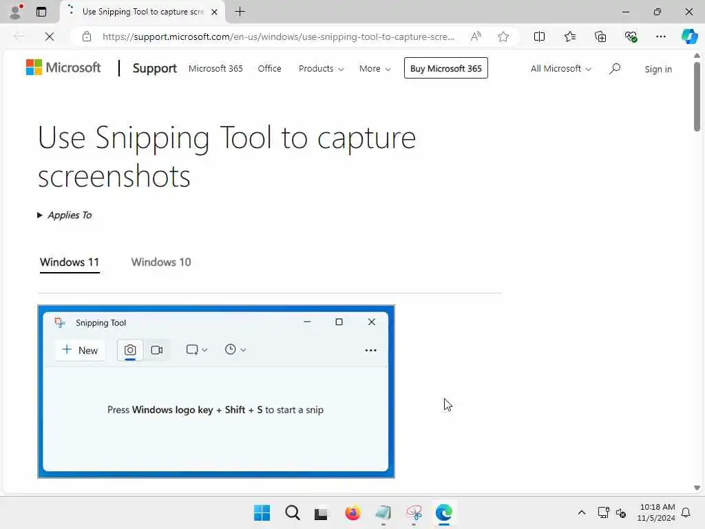The height and width of the screenshot is (529, 705).
Task: Open Snipping Tool See more ellipsis in image
Action: coord(370,350)
